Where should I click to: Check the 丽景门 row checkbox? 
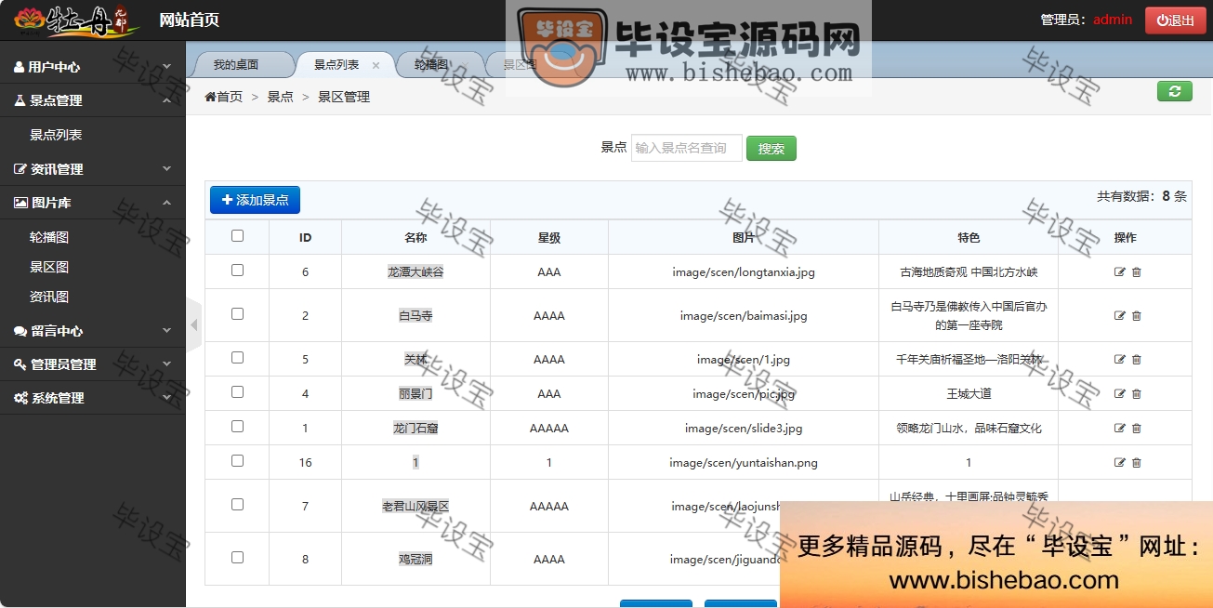[237, 392]
